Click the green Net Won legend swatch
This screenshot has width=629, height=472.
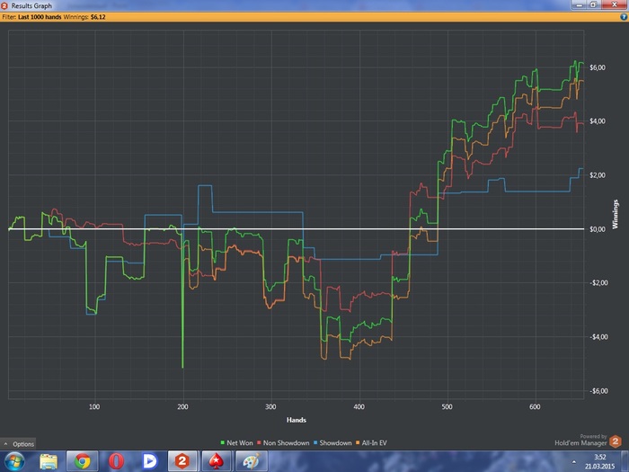pyautogui.click(x=223, y=442)
